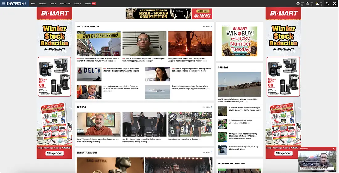Open 6 planets visible in January headline

pyautogui.click(x=245, y=109)
